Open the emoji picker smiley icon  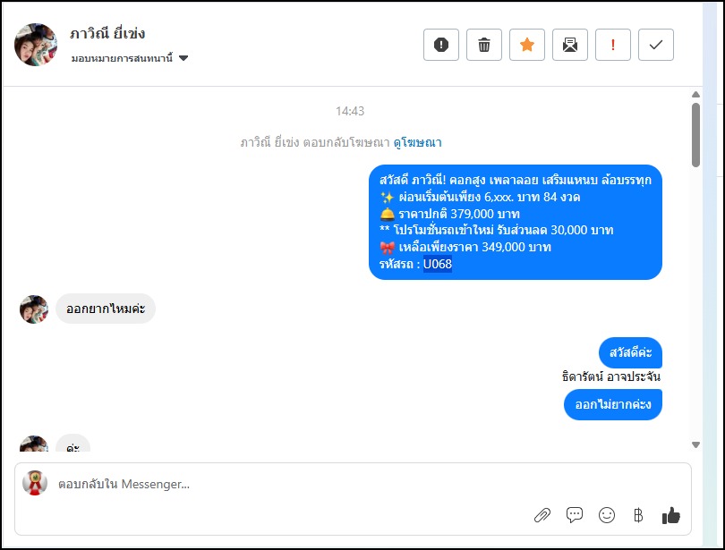[607, 515]
